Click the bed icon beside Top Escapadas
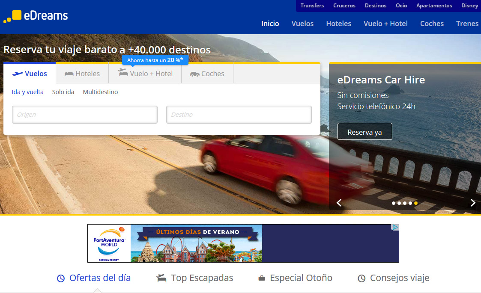Image resolution: width=481 pixels, height=293 pixels. (161, 278)
